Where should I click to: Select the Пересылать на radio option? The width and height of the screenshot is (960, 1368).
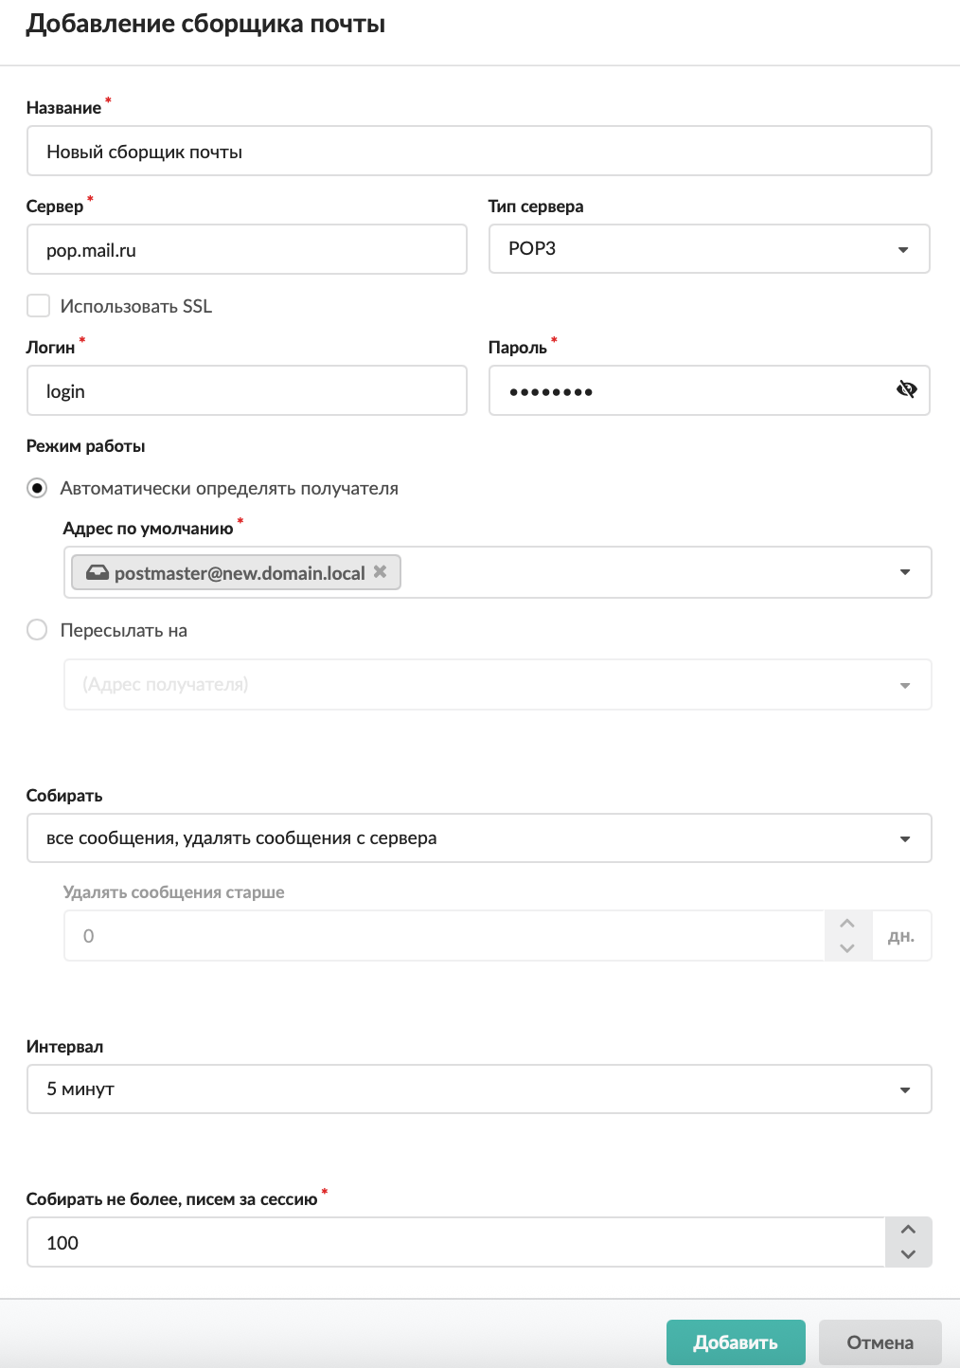tap(37, 630)
